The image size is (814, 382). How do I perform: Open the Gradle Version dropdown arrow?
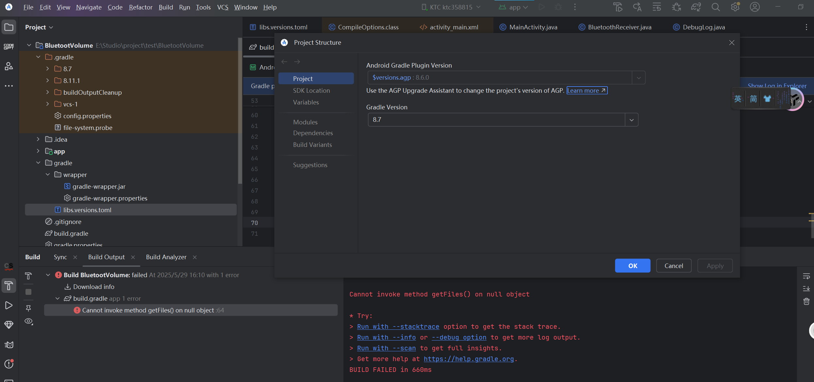pos(632,120)
